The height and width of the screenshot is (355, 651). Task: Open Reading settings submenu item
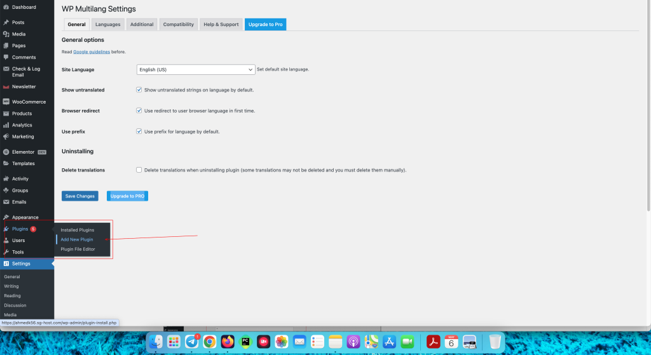pyautogui.click(x=13, y=296)
